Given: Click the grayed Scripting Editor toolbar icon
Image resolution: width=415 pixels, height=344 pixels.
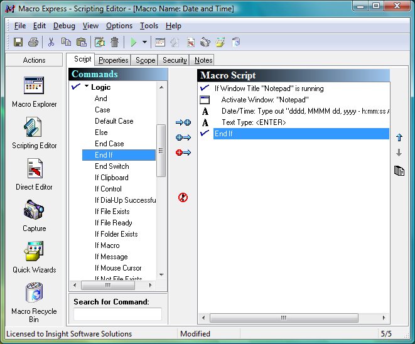Looking at the screenshot, I should (175, 42).
